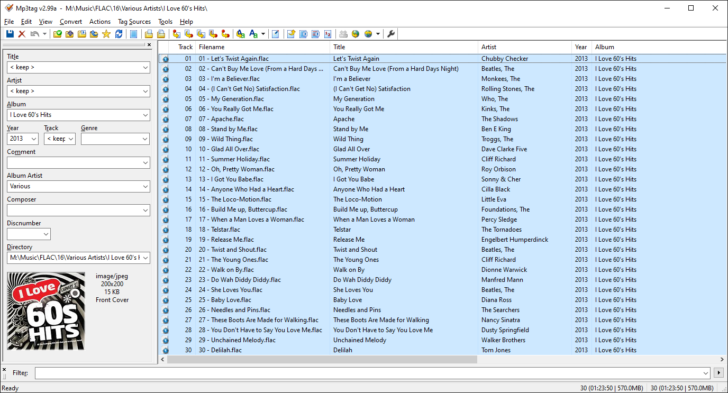Select the '12 - Oh, Pretty Woman.flac' row
Image resolution: width=728 pixels, height=393 pixels.
click(x=443, y=169)
